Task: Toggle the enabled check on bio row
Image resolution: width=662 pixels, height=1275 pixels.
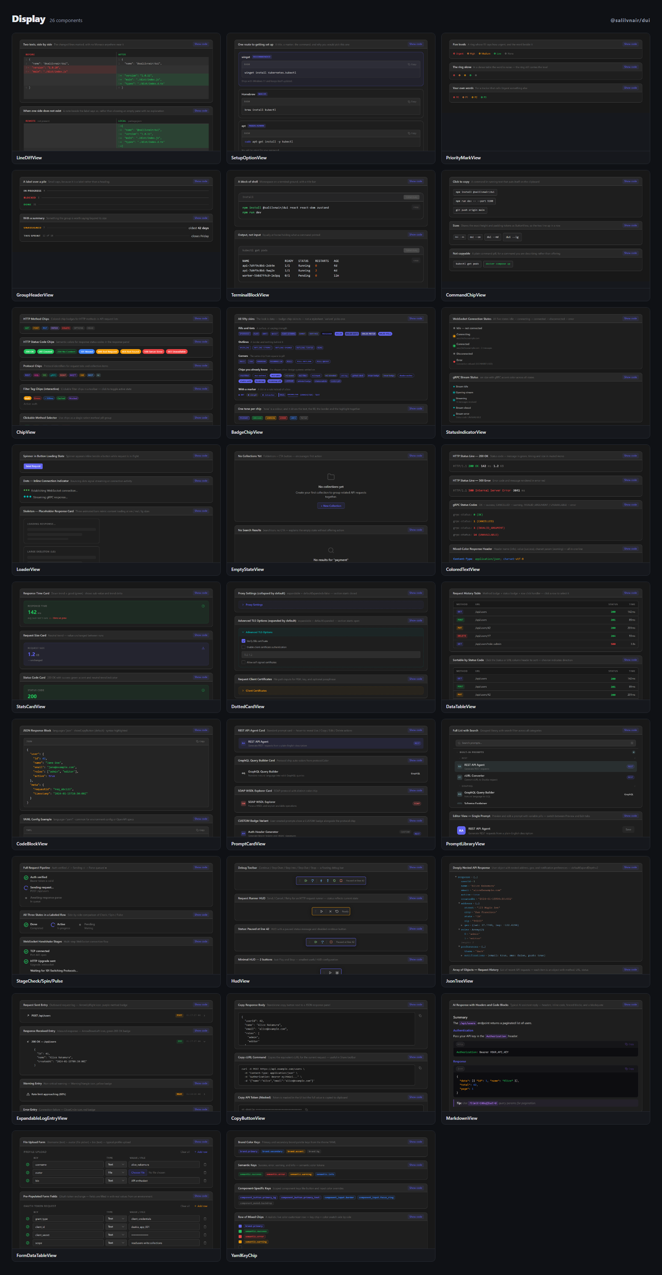Action: click(28, 1181)
